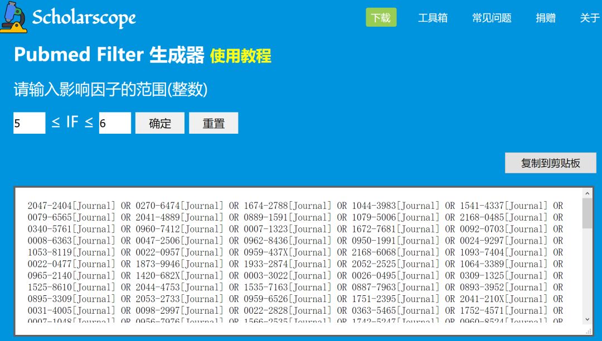Image resolution: width=602 pixels, height=341 pixels.
Task: Click the 0893-3952[Journal] entry text
Action: pos(504,287)
